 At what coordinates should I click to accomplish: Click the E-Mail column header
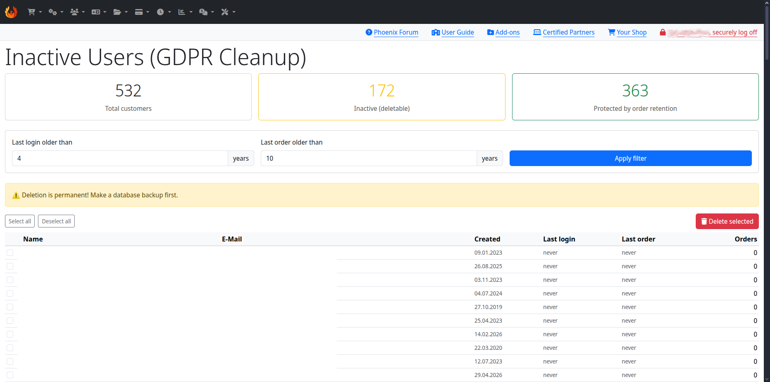(x=232, y=239)
